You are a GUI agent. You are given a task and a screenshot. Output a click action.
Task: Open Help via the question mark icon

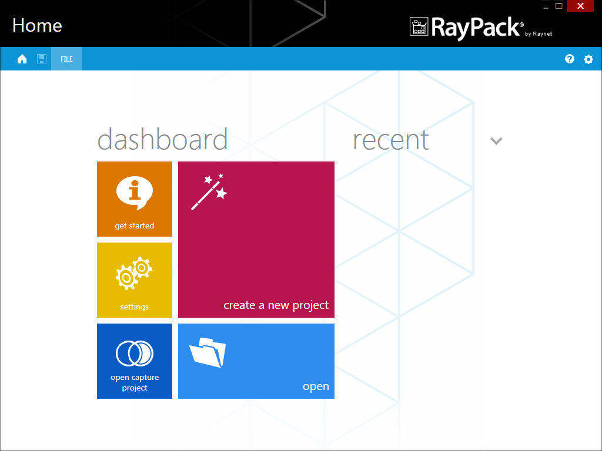(569, 59)
